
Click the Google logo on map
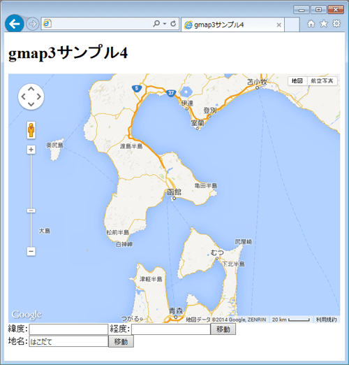coord(27,315)
